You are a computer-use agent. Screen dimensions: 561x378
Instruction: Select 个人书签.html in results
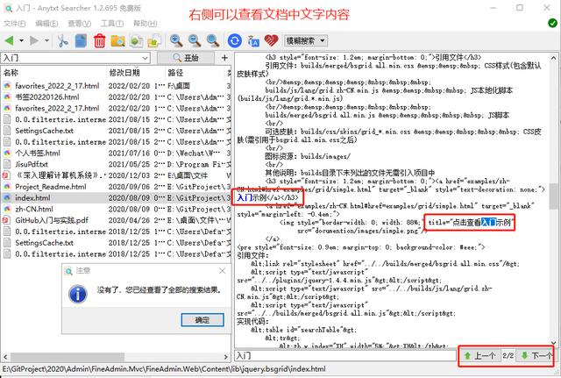click(115, 153)
